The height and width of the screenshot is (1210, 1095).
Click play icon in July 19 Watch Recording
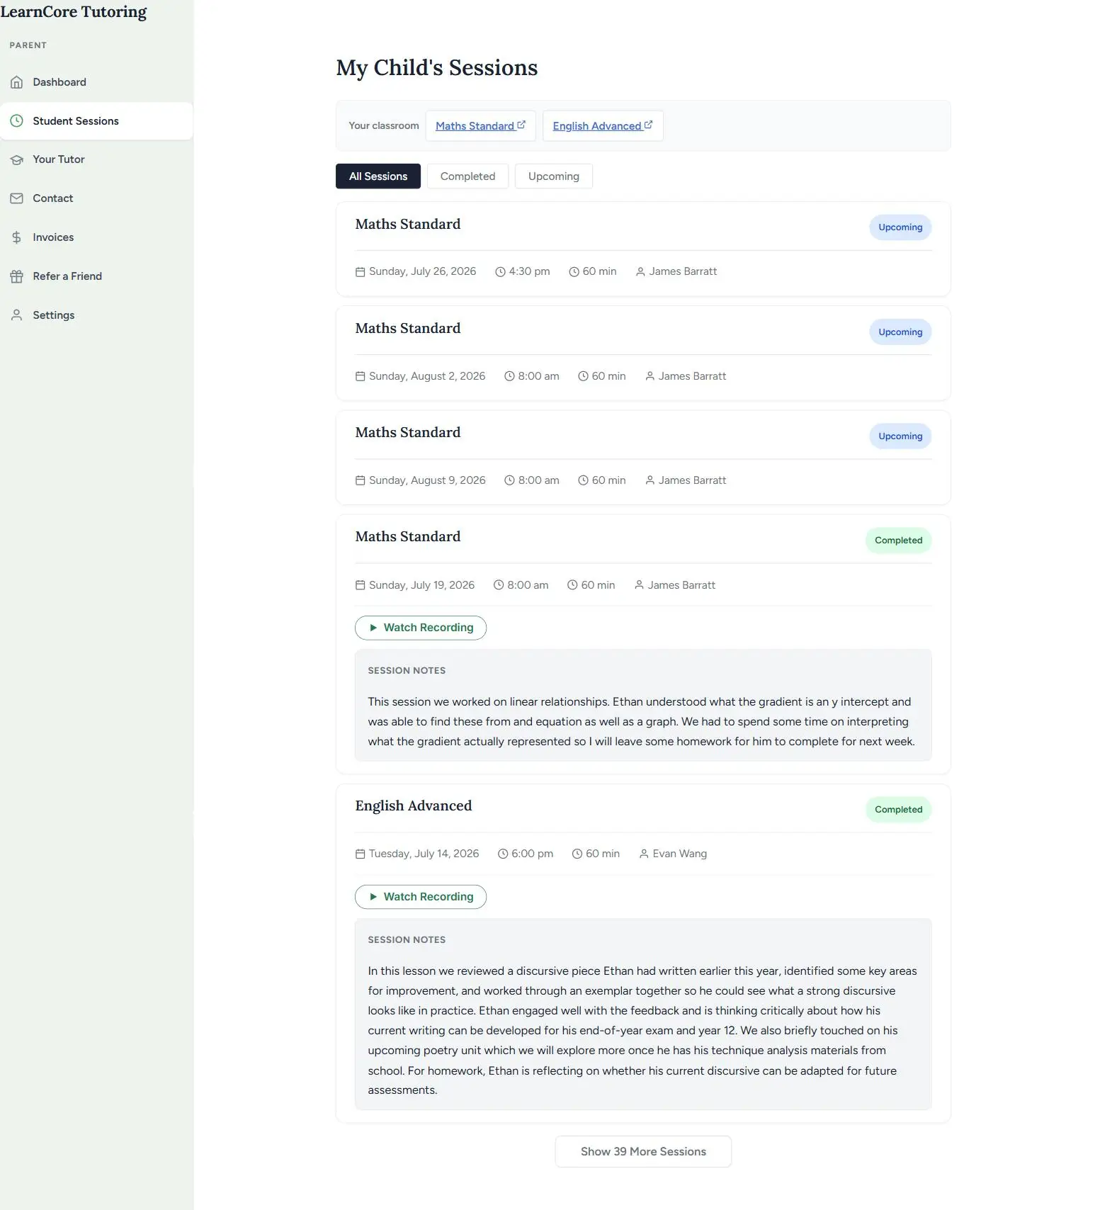(373, 628)
